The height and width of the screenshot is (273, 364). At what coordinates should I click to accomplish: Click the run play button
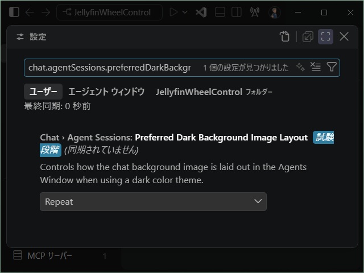coord(173,12)
